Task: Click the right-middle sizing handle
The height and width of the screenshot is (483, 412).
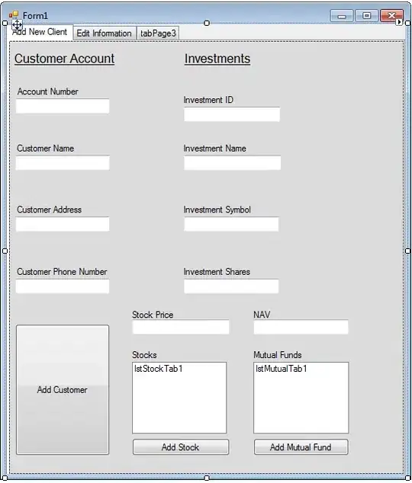Action: coord(407,251)
